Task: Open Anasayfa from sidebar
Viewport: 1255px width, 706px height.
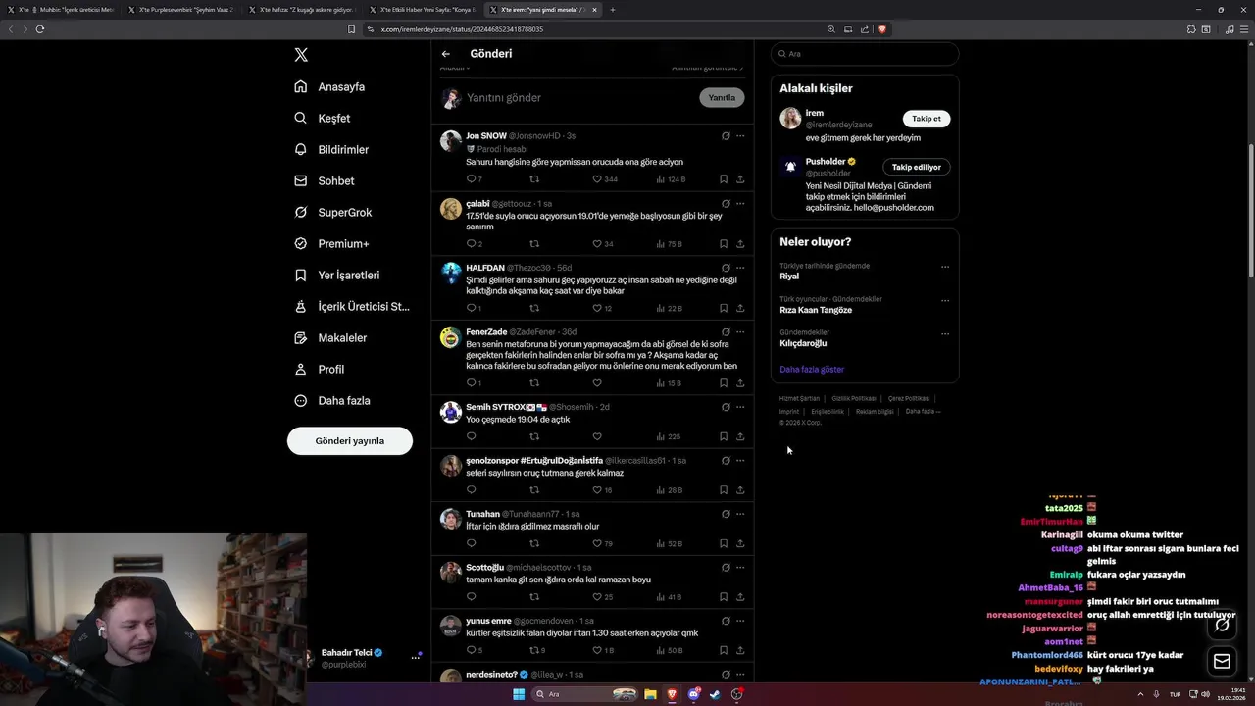Action: [329, 86]
